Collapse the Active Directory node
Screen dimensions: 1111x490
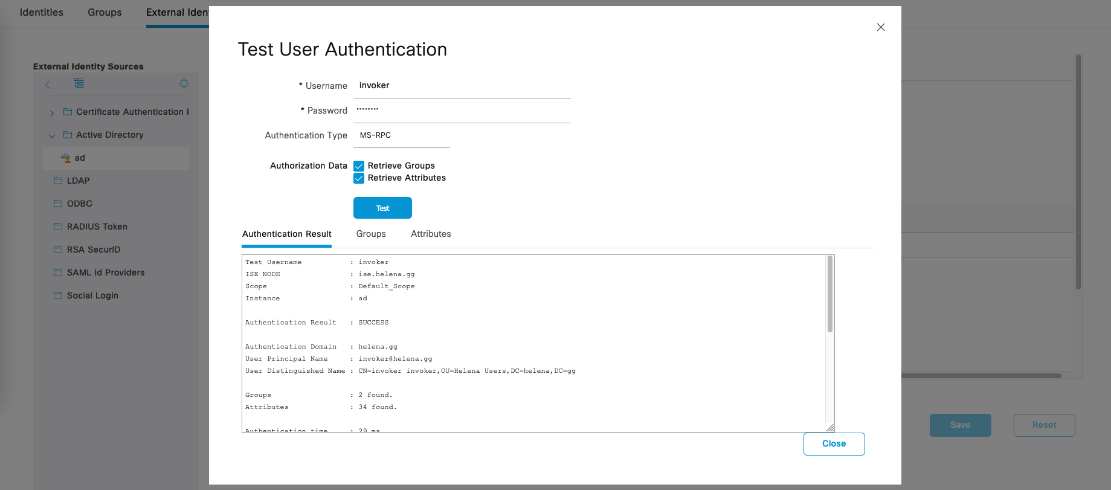pos(52,136)
